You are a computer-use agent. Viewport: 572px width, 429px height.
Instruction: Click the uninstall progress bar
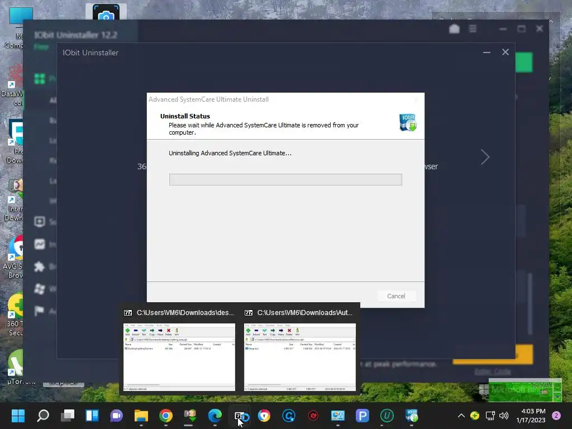285,179
